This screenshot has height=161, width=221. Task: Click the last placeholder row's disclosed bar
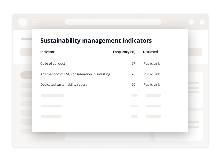[x=153, y=116]
